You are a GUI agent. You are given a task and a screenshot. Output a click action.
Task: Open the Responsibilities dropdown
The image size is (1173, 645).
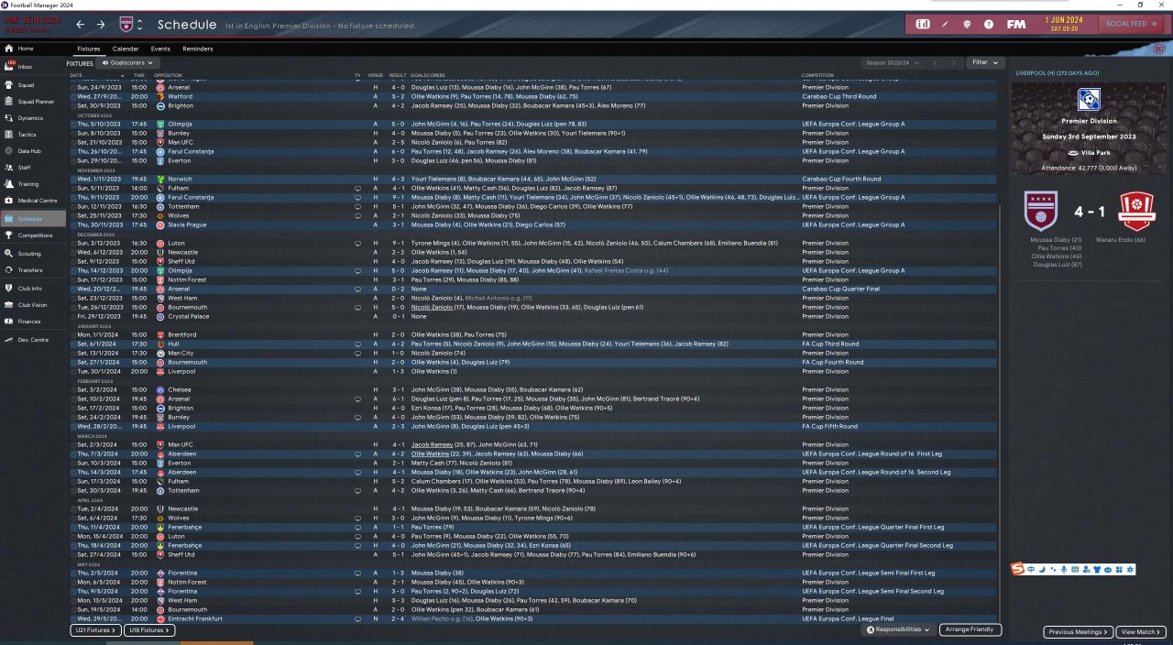point(898,630)
